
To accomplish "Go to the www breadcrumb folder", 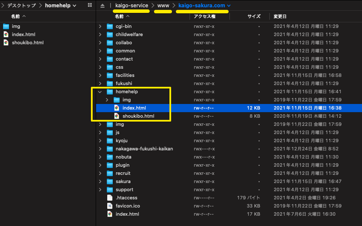I will (x=163, y=6).
